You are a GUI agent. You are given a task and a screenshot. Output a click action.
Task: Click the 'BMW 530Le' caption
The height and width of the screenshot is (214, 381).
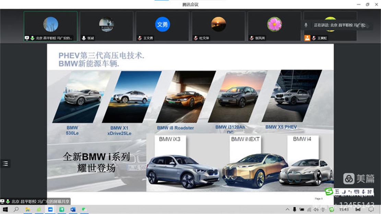click(72, 130)
